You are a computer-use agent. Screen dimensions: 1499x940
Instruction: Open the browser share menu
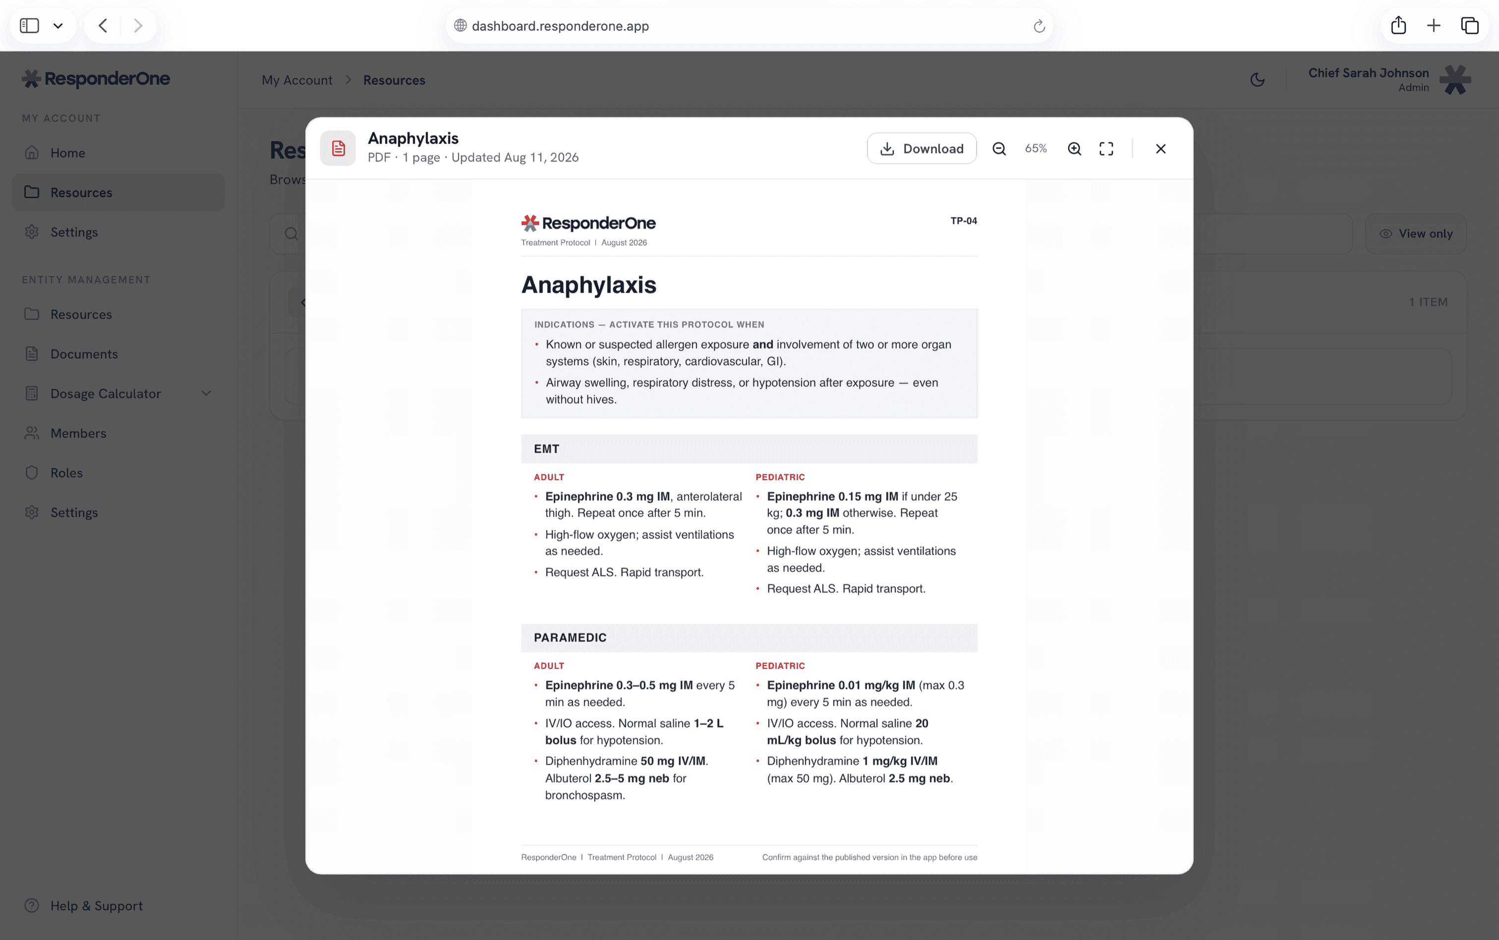coord(1398,25)
